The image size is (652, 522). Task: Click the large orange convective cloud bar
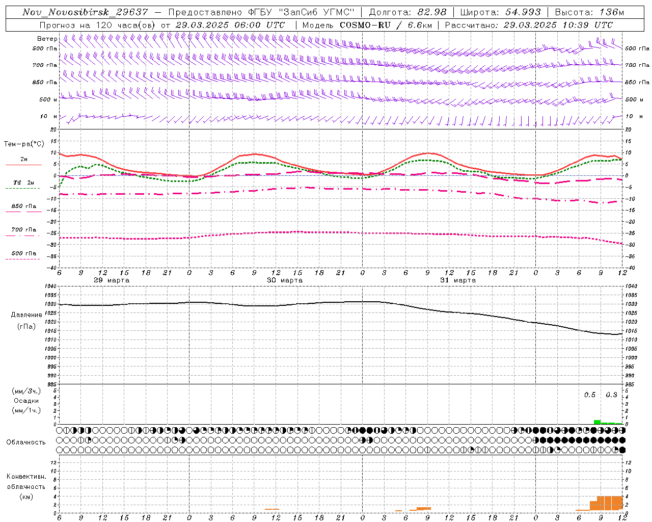click(610, 503)
